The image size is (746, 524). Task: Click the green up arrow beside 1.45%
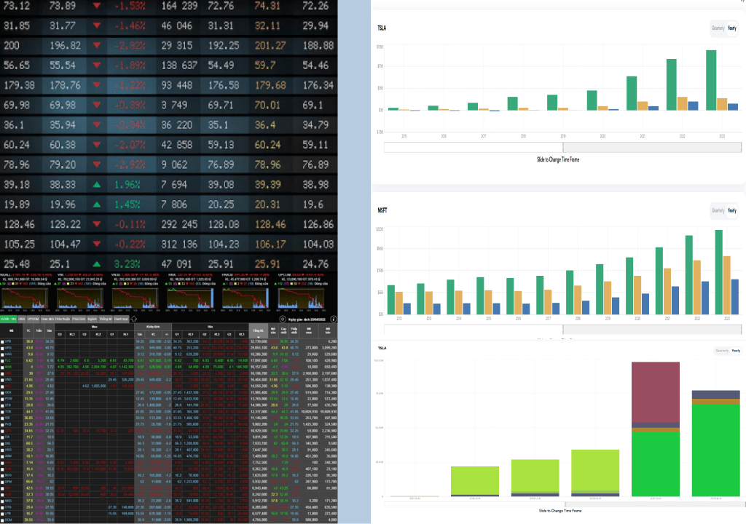coord(96,205)
